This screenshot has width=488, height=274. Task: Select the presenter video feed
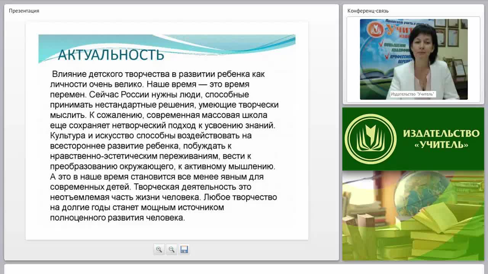[x=414, y=59]
